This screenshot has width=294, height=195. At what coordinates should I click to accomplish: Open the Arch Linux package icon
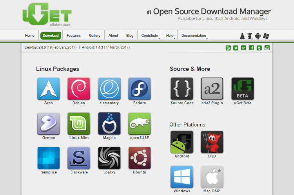[49, 88]
